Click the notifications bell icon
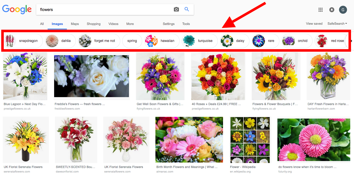Screen dimensions: 354x178 [x=332, y=9]
